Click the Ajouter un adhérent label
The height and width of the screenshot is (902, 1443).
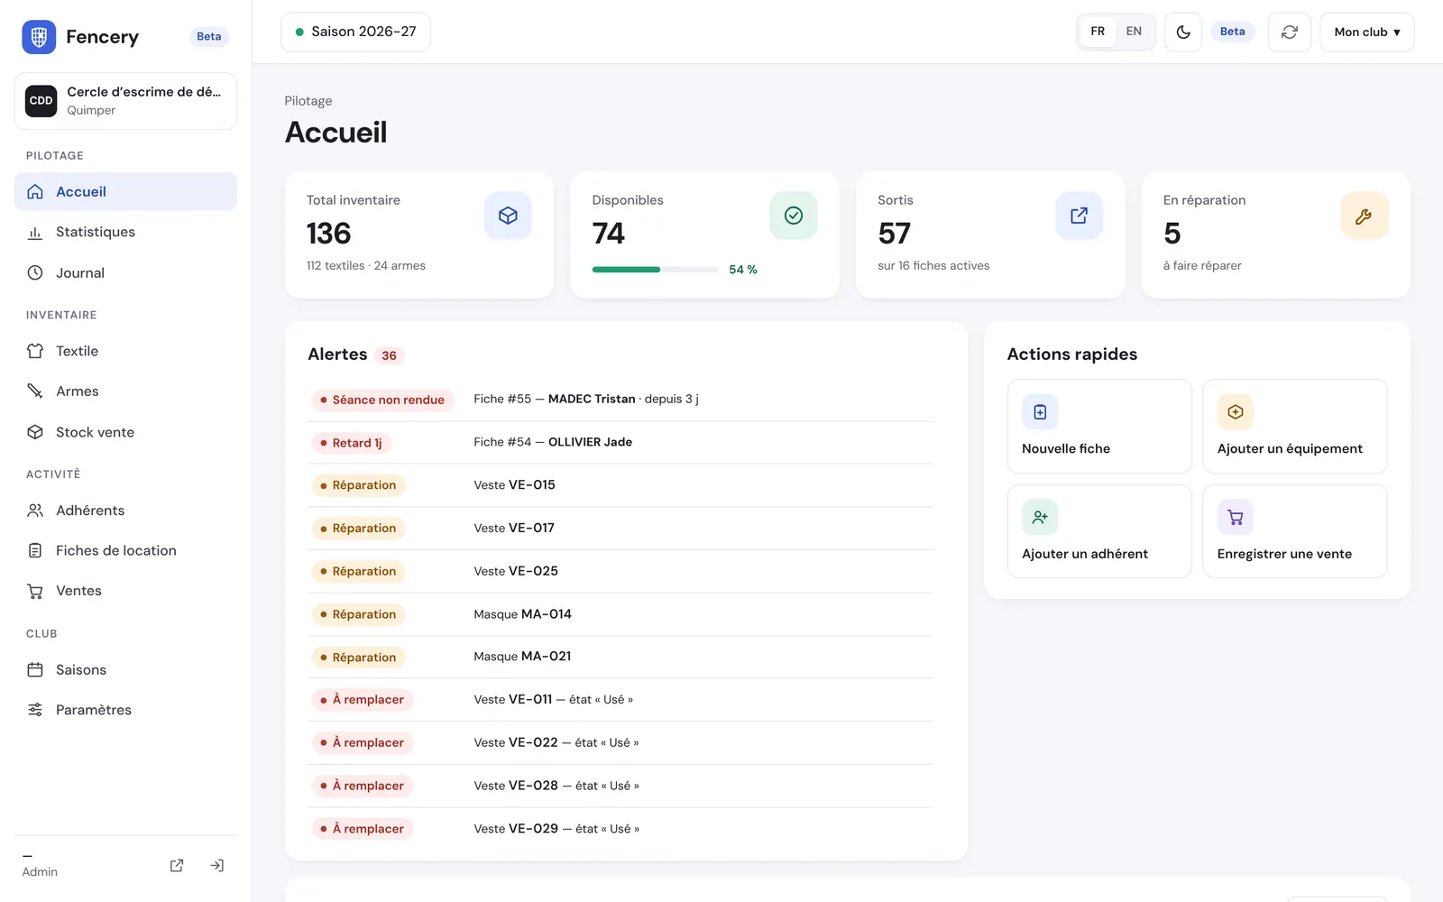tap(1085, 554)
